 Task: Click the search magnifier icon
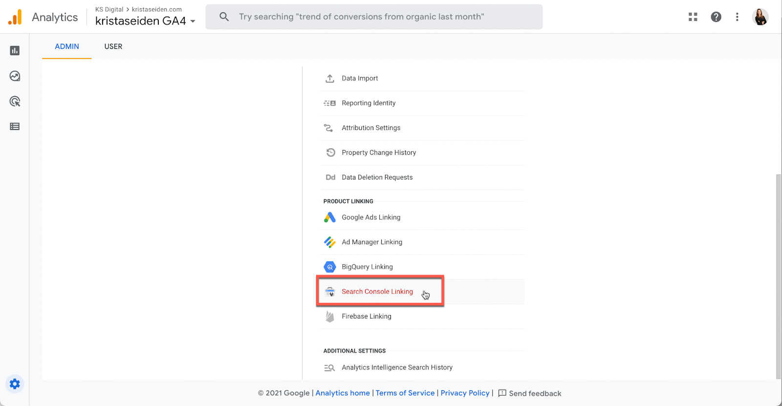click(x=224, y=17)
